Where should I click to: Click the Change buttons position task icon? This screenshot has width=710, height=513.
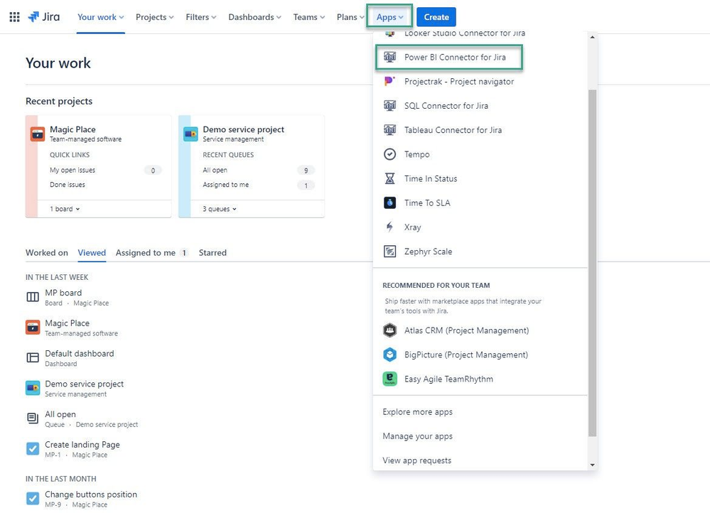(33, 499)
